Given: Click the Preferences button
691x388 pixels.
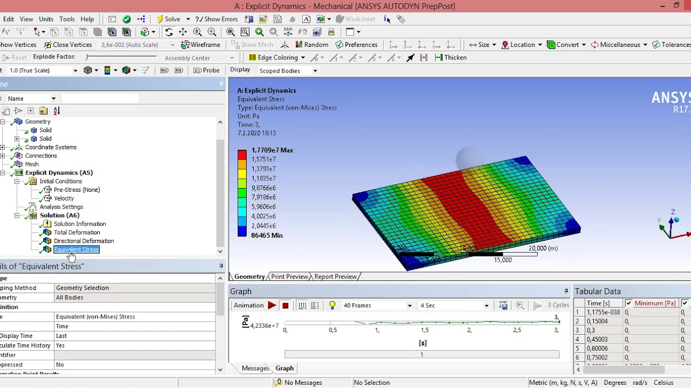Looking at the screenshot, I should coord(356,45).
